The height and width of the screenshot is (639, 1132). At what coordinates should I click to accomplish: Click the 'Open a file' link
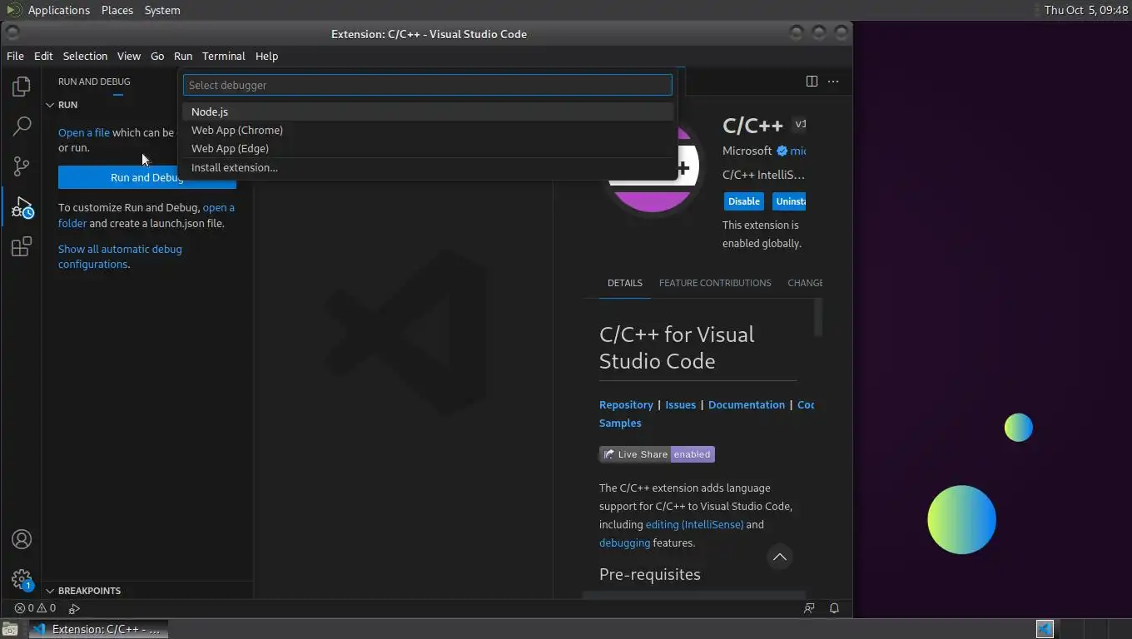[x=84, y=132]
